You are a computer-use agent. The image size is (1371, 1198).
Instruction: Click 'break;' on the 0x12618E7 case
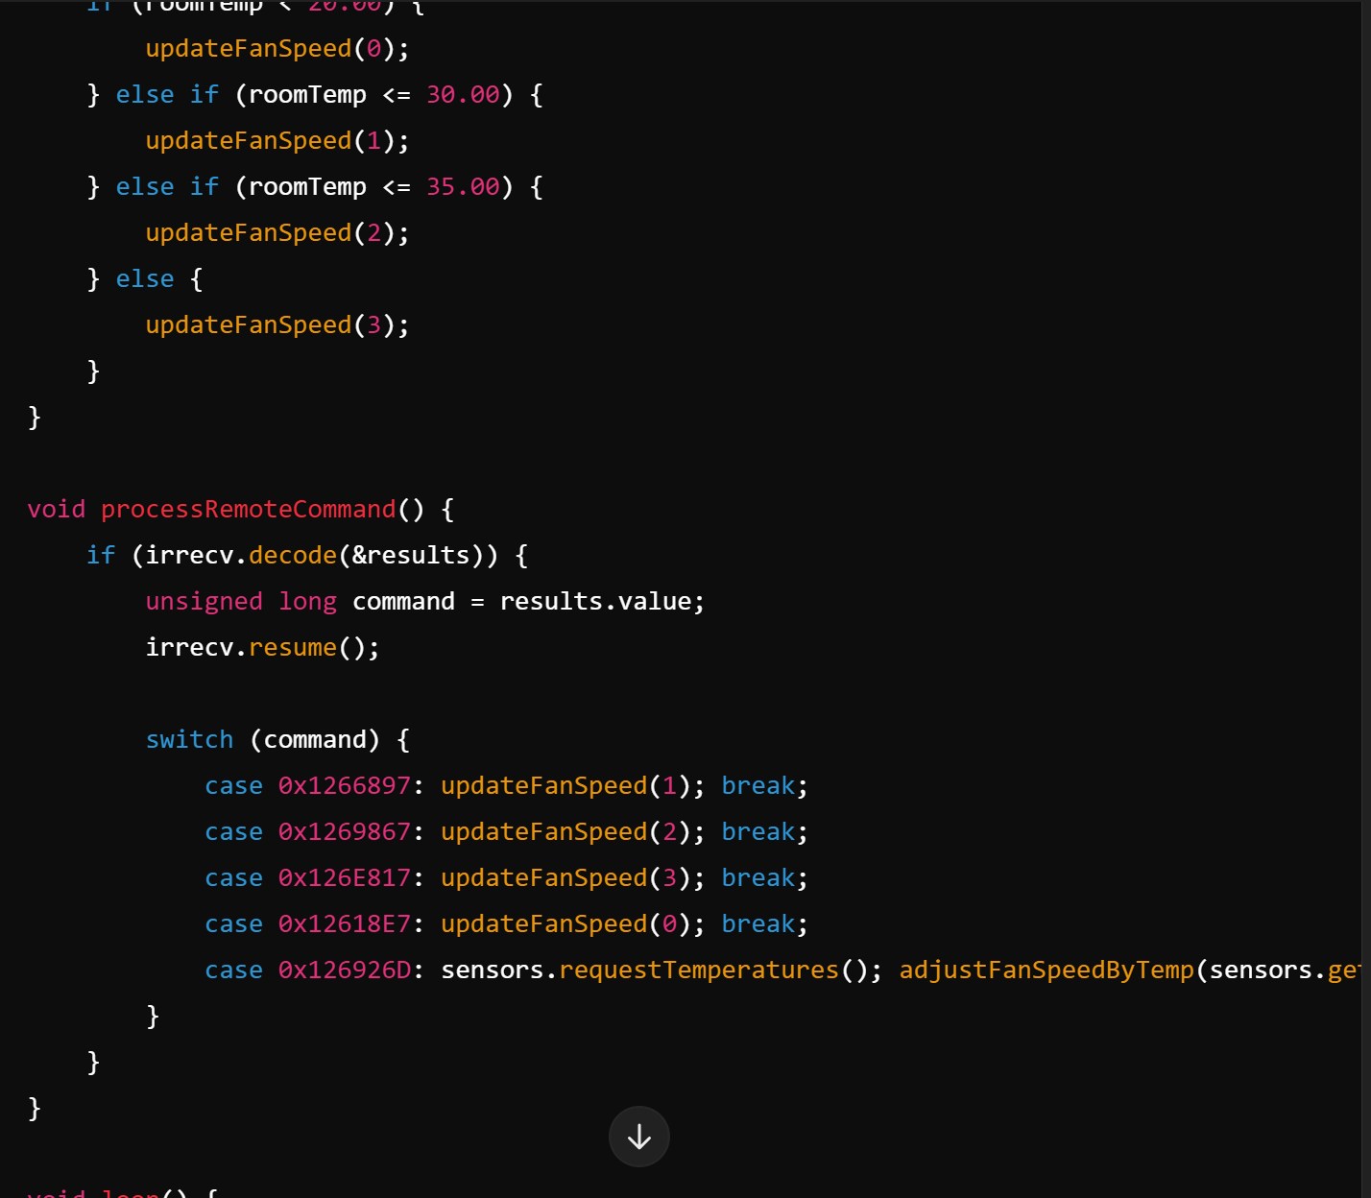click(x=765, y=923)
